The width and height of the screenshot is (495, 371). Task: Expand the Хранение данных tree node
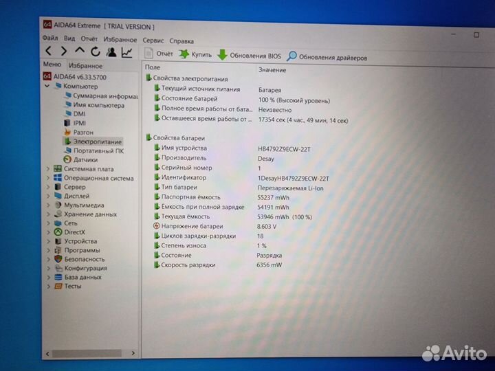point(47,214)
